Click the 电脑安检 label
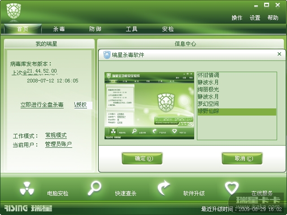 (58, 193)
